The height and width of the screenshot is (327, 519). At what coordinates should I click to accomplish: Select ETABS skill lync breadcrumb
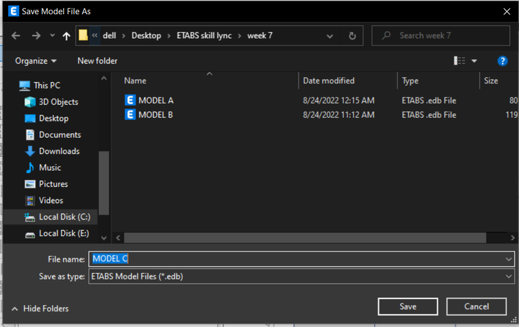204,36
